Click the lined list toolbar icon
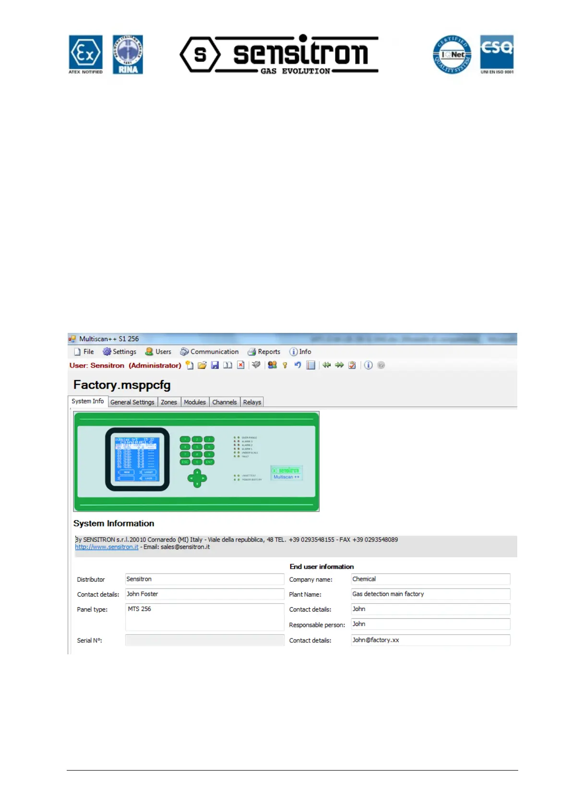The image size is (571, 809). pos(311,365)
